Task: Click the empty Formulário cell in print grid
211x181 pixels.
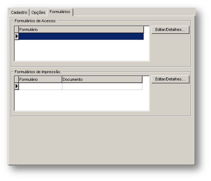Action: pos(40,86)
